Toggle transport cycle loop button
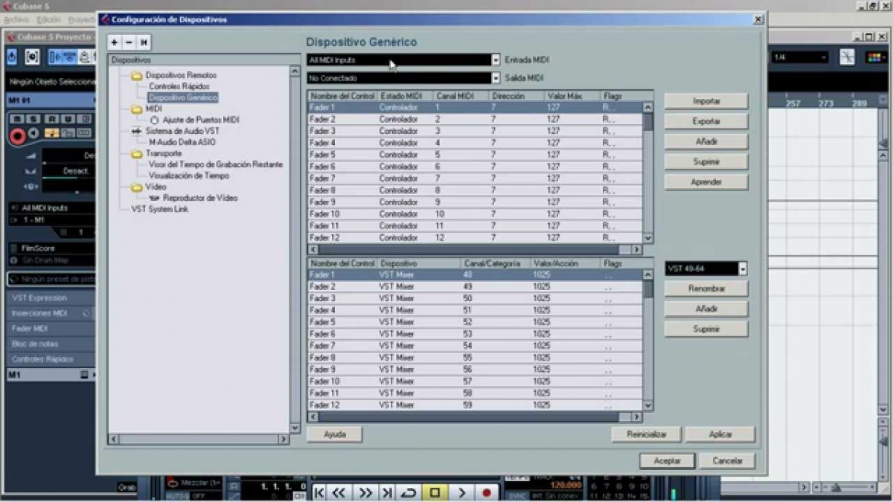 409,492
